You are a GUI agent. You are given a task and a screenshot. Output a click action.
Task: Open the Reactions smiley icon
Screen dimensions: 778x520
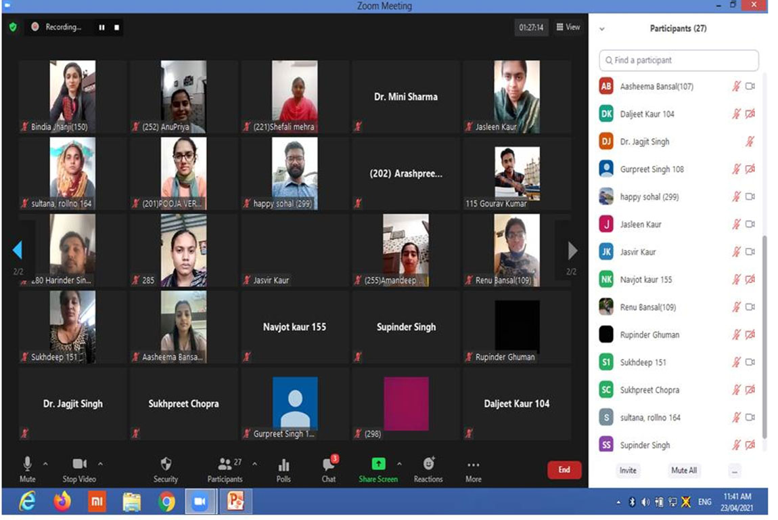[428, 464]
